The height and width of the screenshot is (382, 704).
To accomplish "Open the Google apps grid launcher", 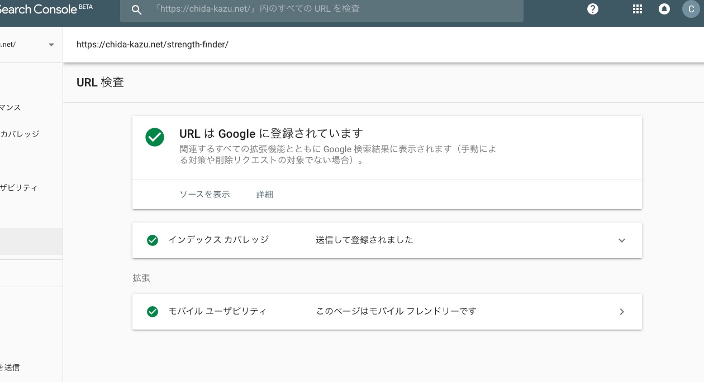I will click(x=637, y=9).
